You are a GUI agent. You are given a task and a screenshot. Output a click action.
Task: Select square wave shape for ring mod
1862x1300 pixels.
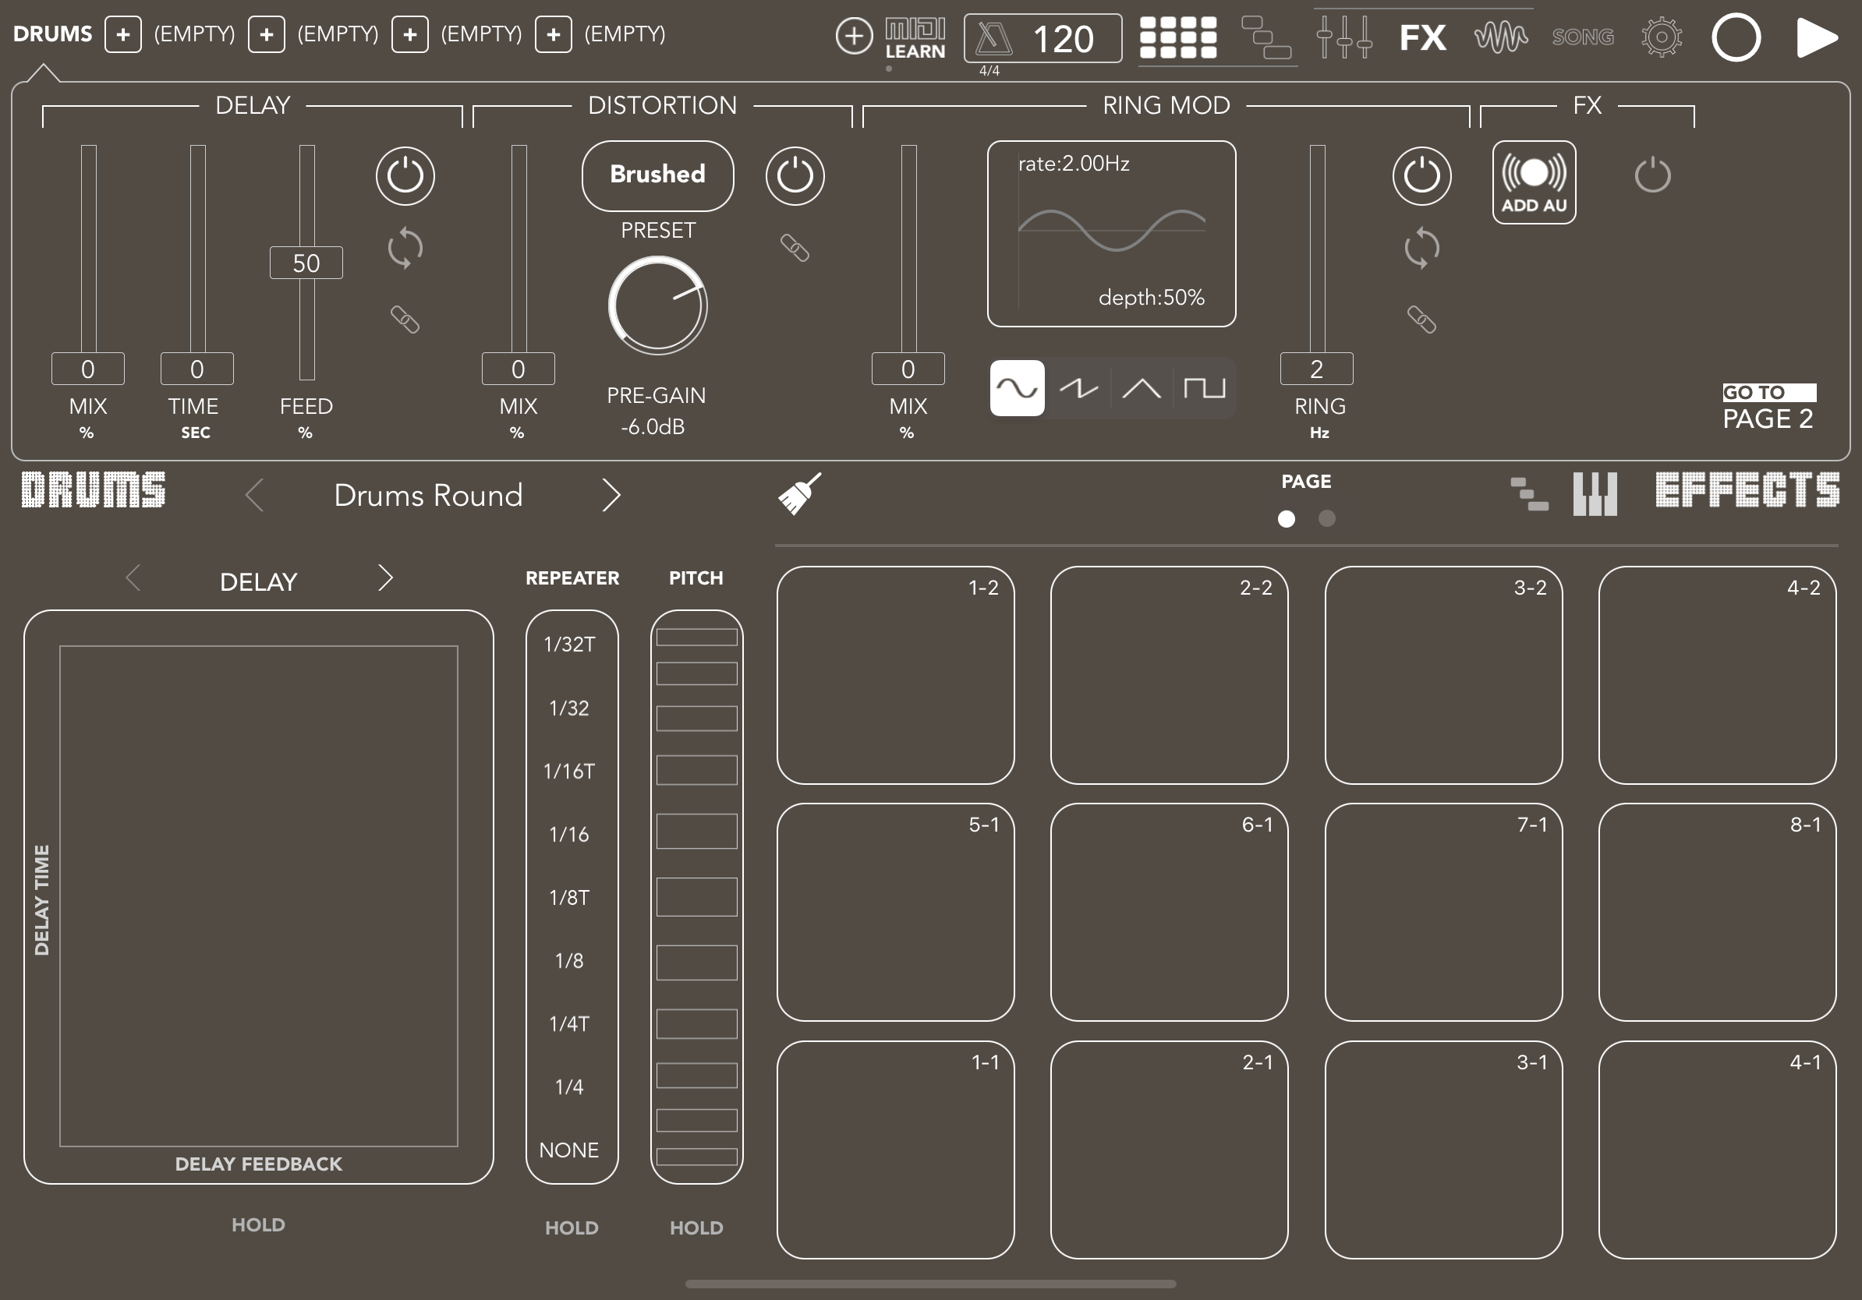pyautogui.click(x=1203, y=388)
